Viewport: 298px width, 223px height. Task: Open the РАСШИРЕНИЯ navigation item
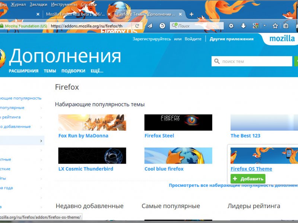[23, 71]
